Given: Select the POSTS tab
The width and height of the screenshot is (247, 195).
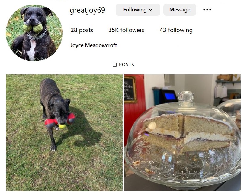Looking at the screenshot, I should click(123, 64).
